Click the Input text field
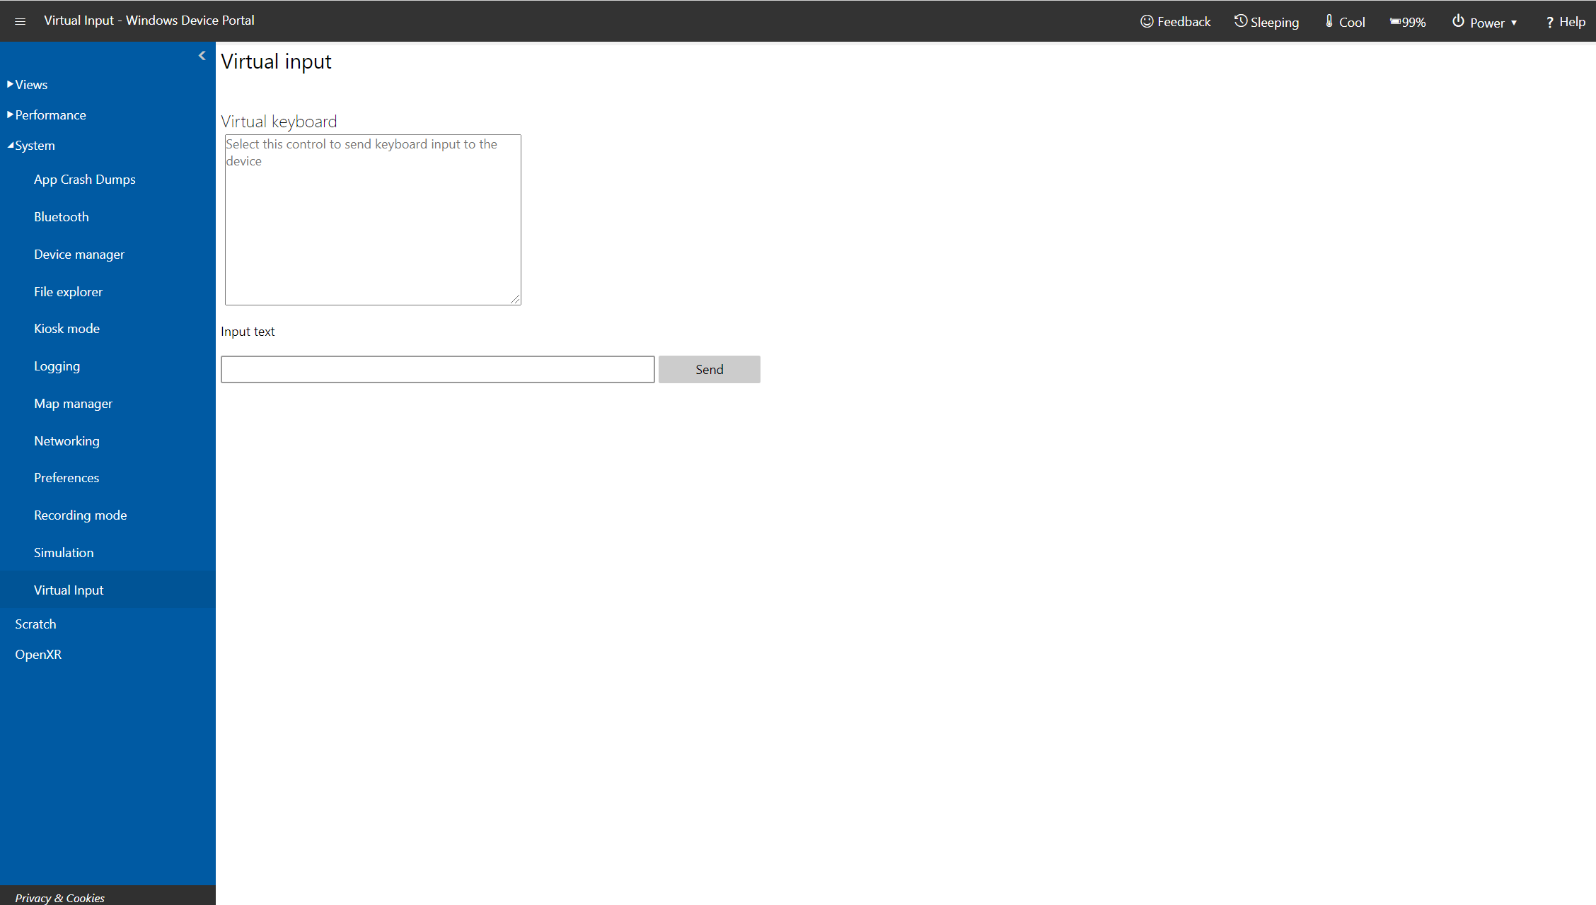 (437, 368)
